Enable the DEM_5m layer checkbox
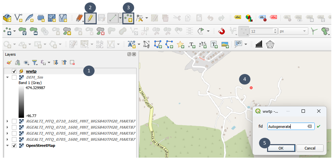 click(x=14, y=77)
